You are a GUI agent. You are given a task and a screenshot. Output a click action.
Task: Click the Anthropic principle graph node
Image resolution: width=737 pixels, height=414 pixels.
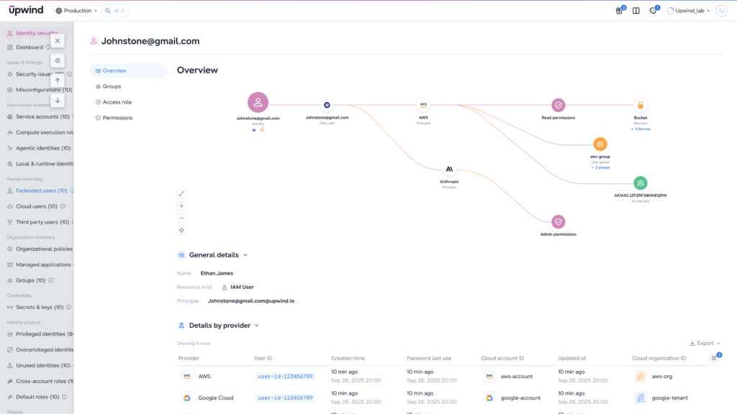coord(449,169)
